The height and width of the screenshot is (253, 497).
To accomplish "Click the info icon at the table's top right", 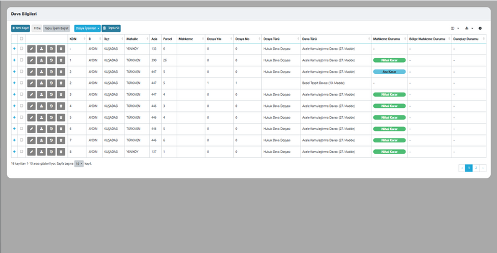I will pos(480,28).
